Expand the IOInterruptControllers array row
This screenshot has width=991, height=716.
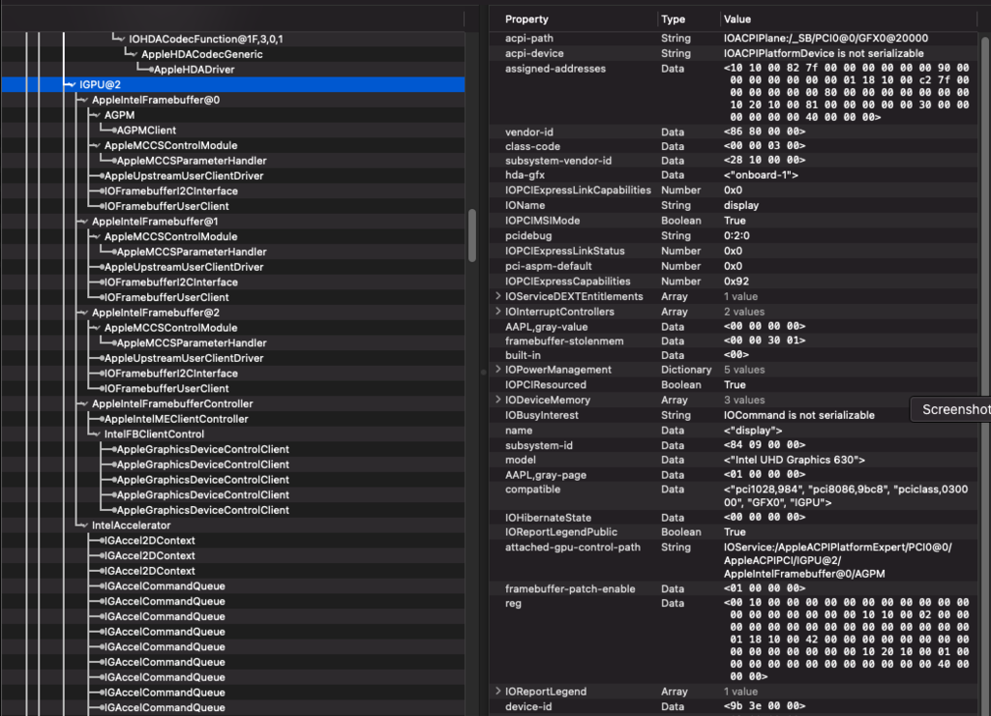point(498,312)
